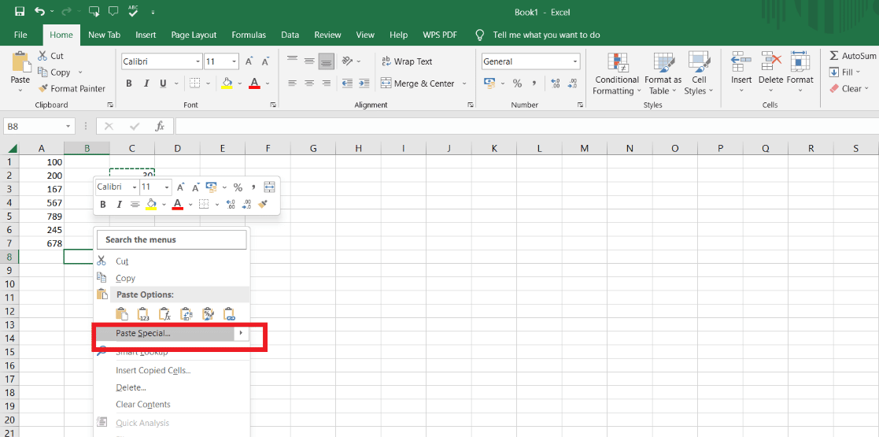Switch to the WPS PDF tab

440,35
